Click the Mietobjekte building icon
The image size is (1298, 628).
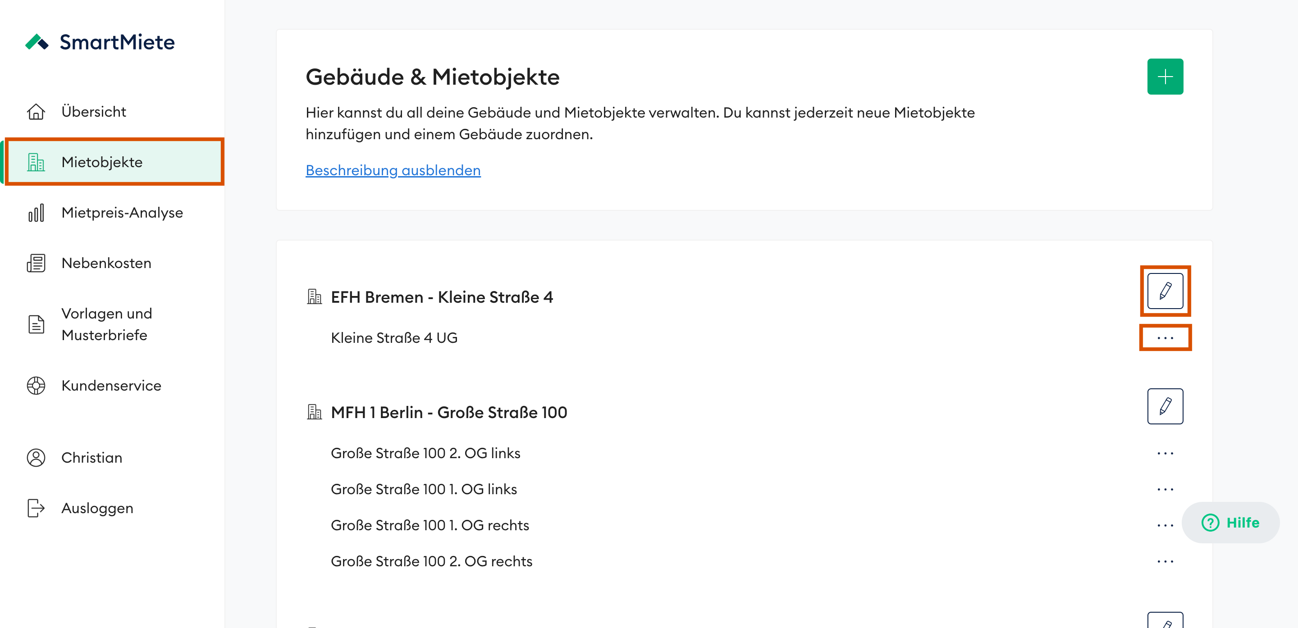(x=35, y=162)
